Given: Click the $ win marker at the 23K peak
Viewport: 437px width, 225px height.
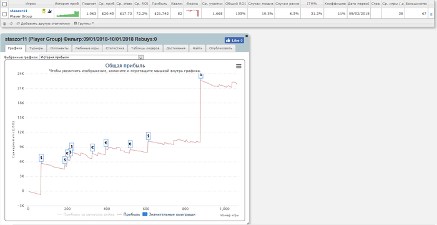Looking at the screenshot, I should [200, 76].
